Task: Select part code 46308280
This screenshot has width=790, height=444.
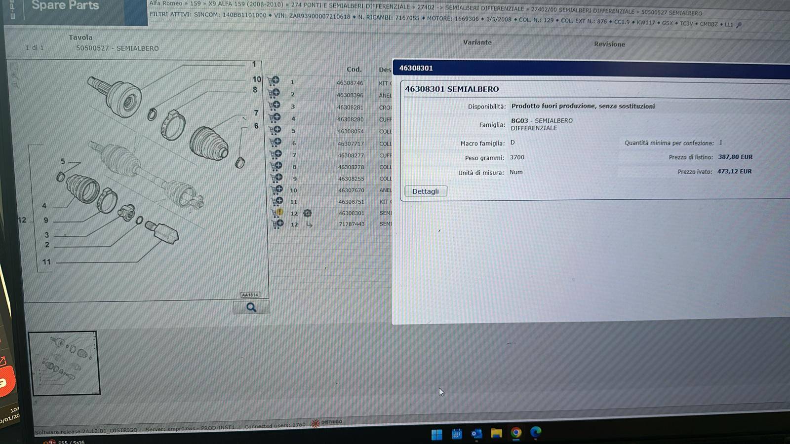Action: (351, 119)
